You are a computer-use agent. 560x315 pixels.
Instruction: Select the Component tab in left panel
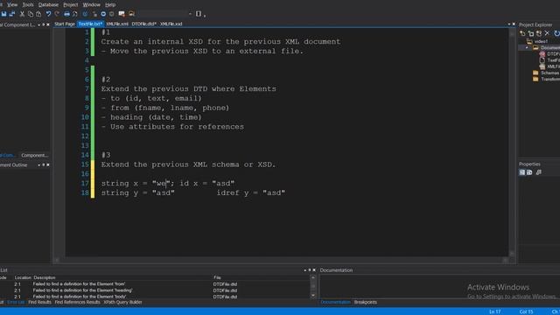pyautogui.click(x=34, y=156)
